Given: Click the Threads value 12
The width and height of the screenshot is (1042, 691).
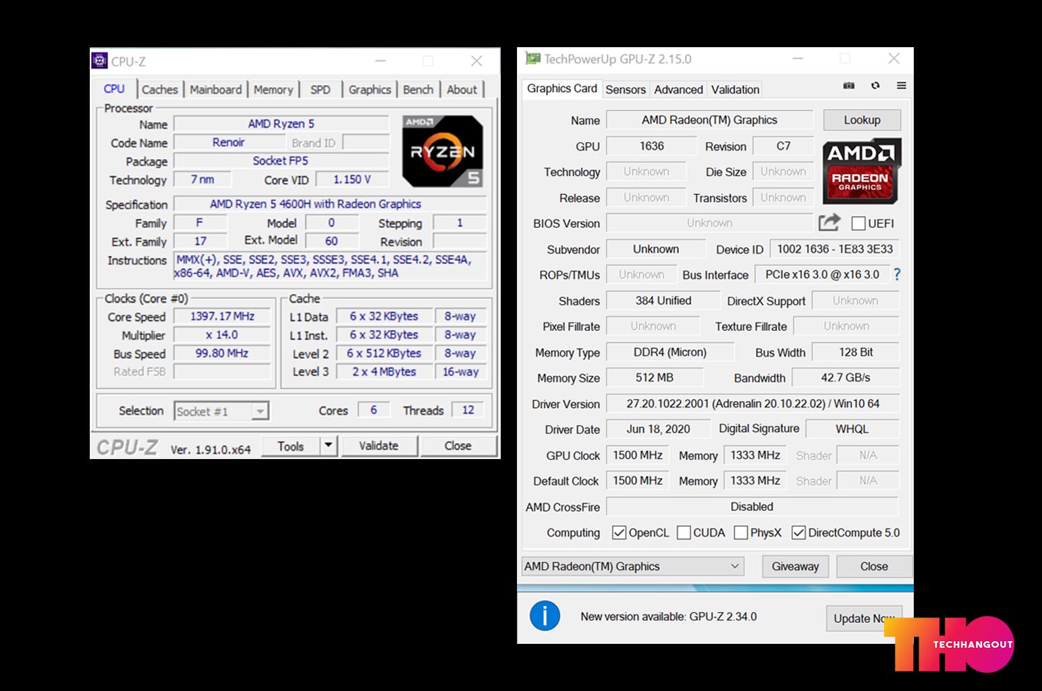Looking at the screenshot, I should point(468,410).
